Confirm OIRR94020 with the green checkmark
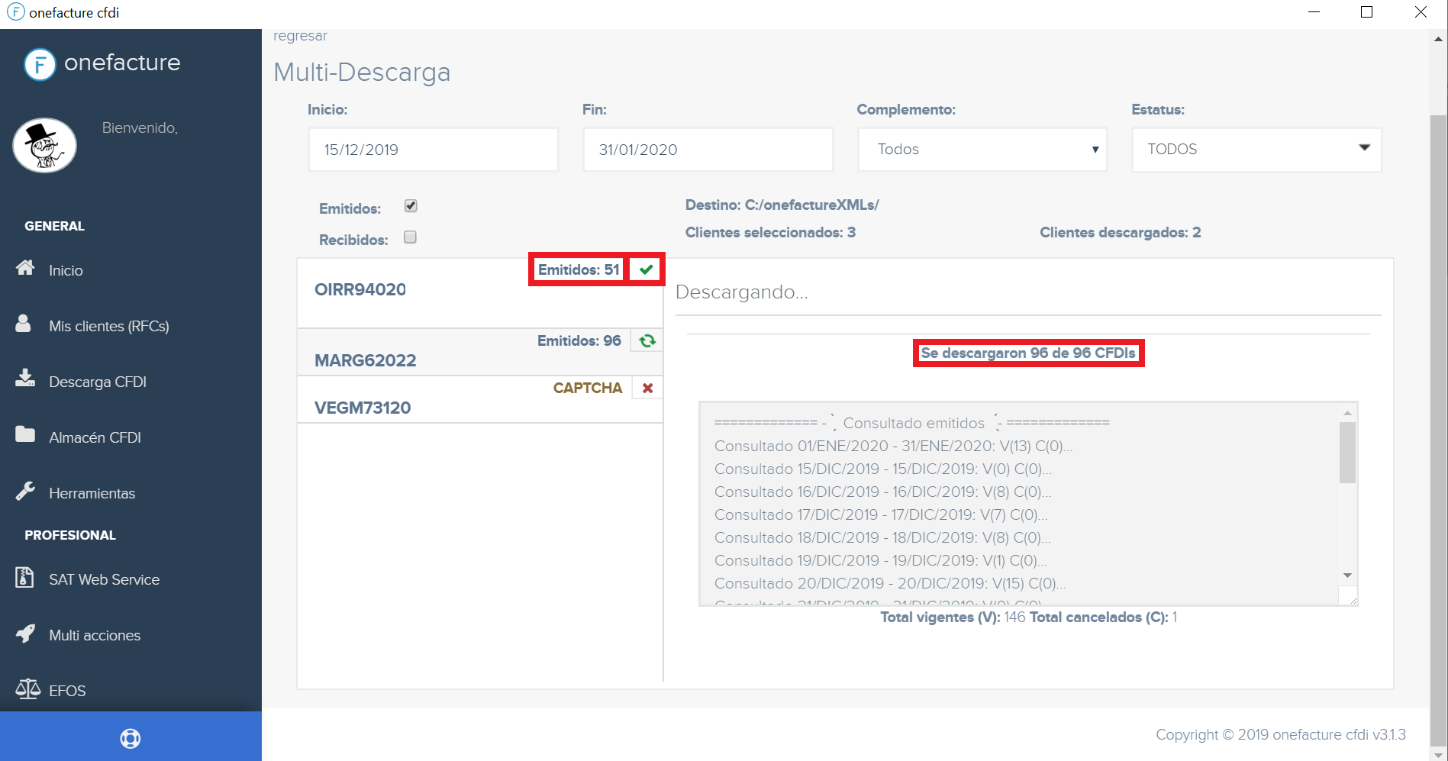The height and width of the screenshot is (761, 1448). coord(646,269)
